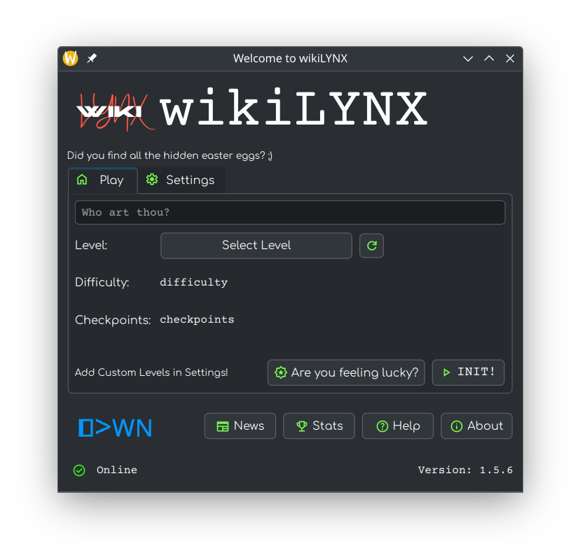Click the wikiLYNX app icon in title bar
This screenshot has width=580, height=560.
click(71, 58)
